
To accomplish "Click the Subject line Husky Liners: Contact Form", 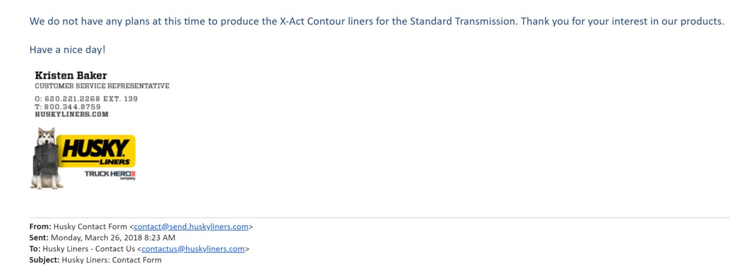I will pos(111,260).
